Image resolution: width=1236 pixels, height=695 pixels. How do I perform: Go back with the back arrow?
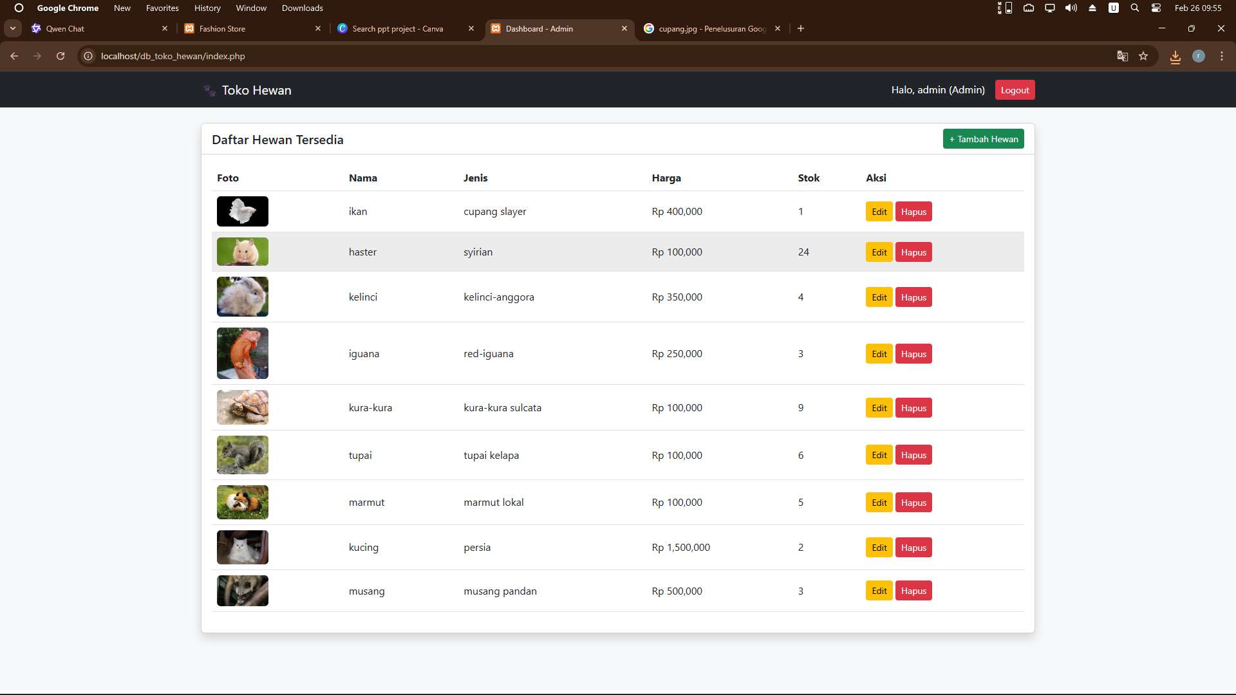14,56
